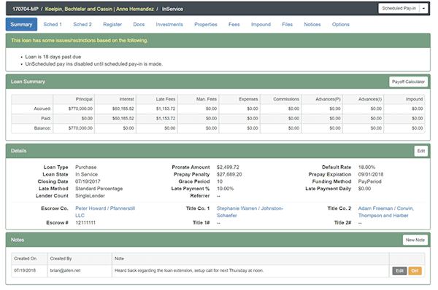Edit the note from brian@allen.net
438x290 pixels.
click(x=399, y=271)
